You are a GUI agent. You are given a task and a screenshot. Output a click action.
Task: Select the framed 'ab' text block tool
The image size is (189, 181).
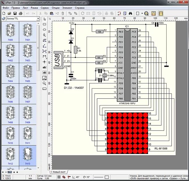(x=44, y=73)
